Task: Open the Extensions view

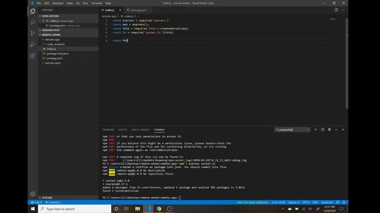Action: pos(33,56)
